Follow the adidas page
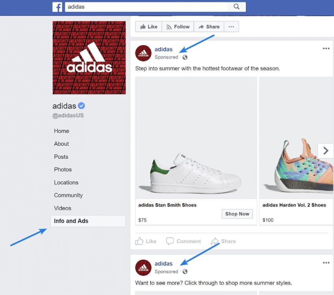 click(178, 27)
